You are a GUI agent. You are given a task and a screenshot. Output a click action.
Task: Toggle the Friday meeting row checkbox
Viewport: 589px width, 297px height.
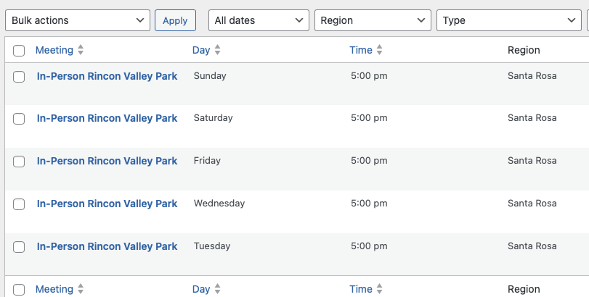point(19,162)
